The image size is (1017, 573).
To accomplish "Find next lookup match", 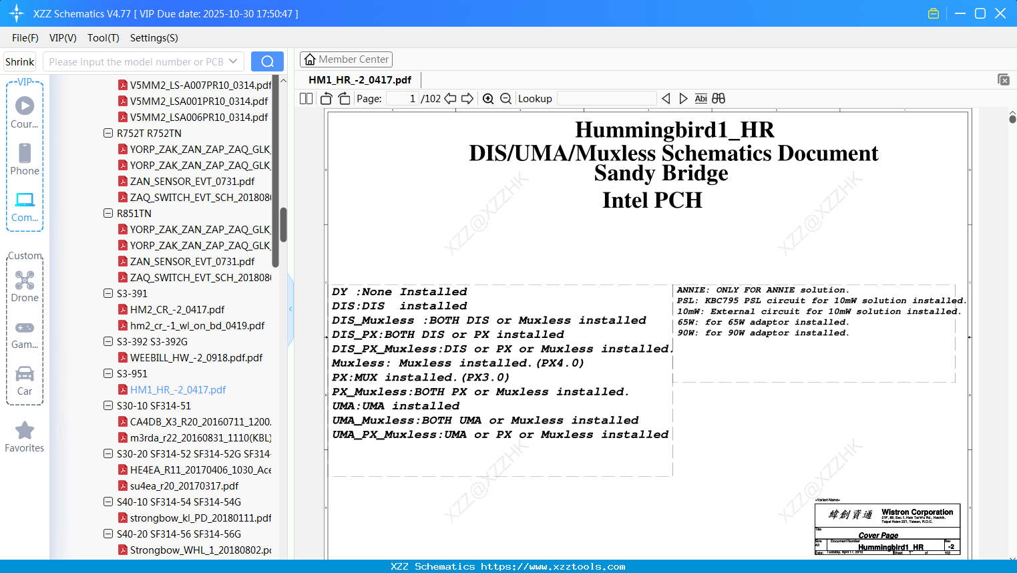I will click(683, 99).
